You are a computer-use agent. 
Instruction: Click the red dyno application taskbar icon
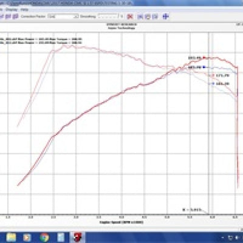tap(78, 238)
